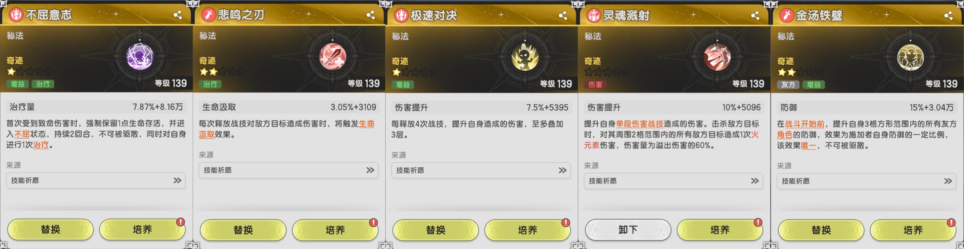Expand 技能祈愿 source on 金汤铁壁 card
Viewport: 964px width, 249px height.
click(866, 181)
